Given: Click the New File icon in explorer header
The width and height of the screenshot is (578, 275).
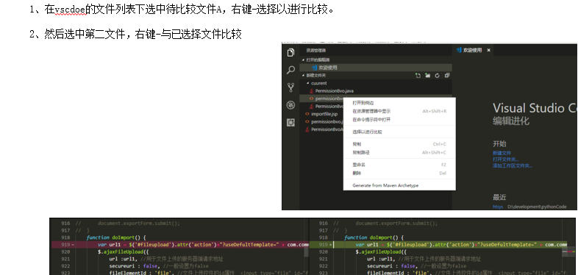Looking at the screenshot, I should pyautogui.click(x=418, y=76).
